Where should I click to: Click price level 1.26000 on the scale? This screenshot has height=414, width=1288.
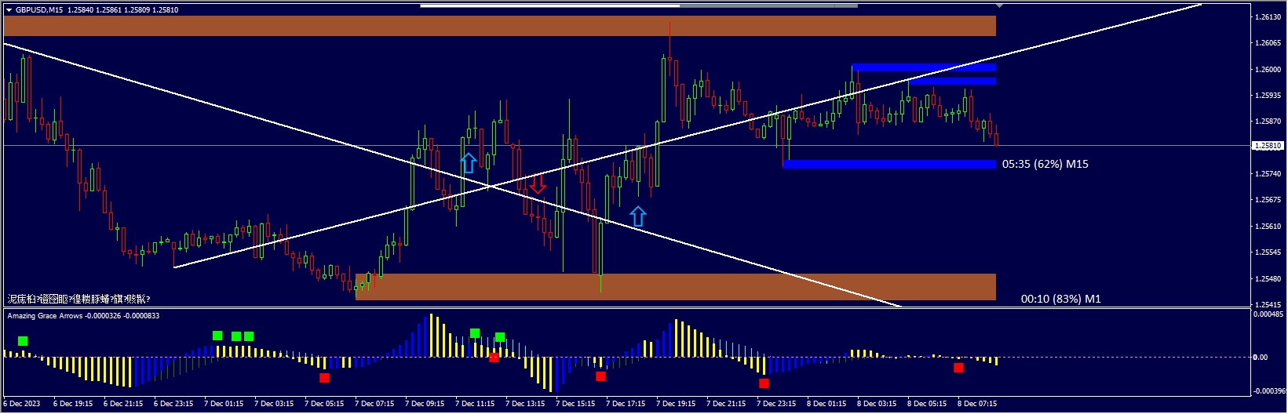1268,69
